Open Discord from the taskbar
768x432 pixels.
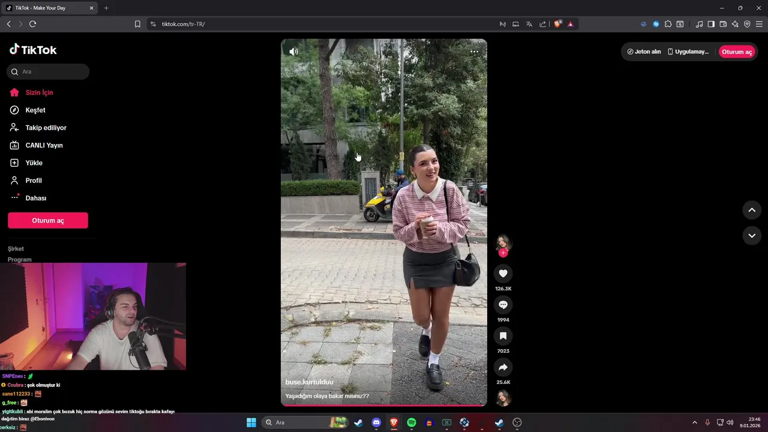coord(376,422)
